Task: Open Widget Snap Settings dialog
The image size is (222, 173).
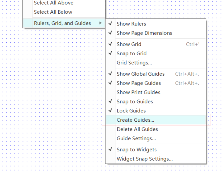Action: (x=145, y=159)
